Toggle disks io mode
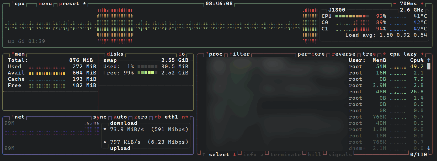Viewport: 437px width, 161px height. 182,54
